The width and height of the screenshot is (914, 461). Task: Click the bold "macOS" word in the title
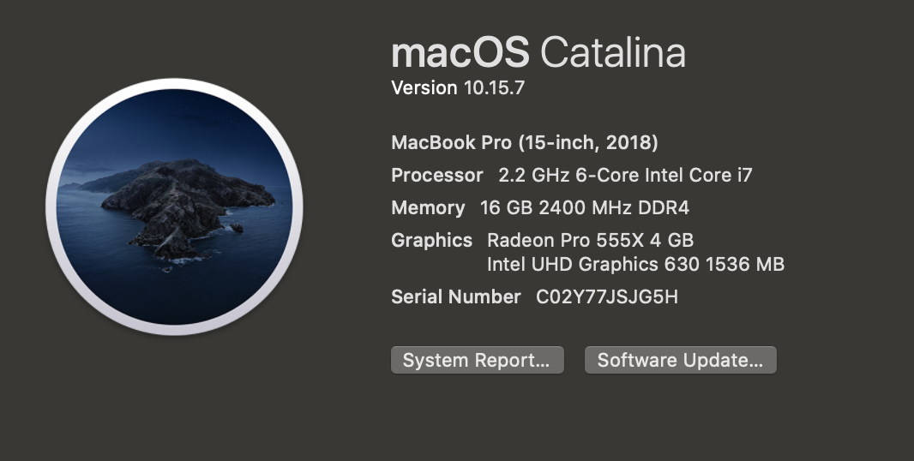pyautogui.click(x=460, y=53)
